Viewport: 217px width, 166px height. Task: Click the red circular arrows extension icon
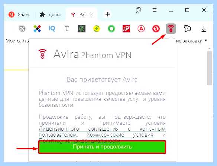tap(156, 29)
